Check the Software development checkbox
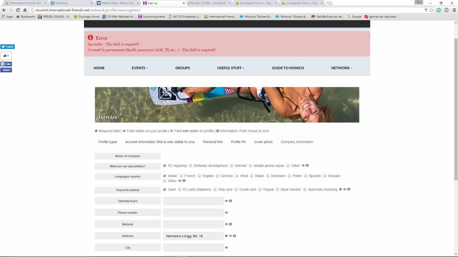458x257 pixels. click(x=191, y=166)
